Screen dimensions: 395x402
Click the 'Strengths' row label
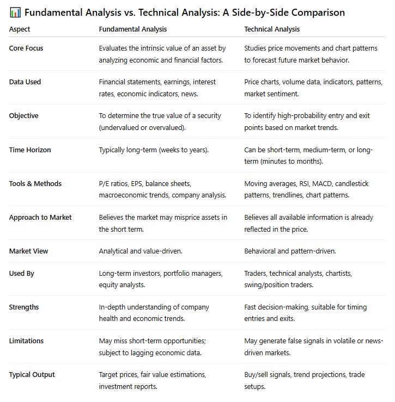tap(24, 307)
